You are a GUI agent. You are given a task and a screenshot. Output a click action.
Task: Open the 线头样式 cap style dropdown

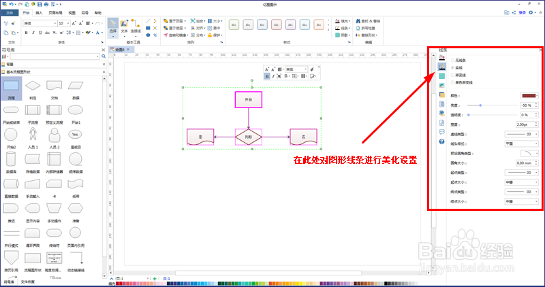[x=521, y=143]
